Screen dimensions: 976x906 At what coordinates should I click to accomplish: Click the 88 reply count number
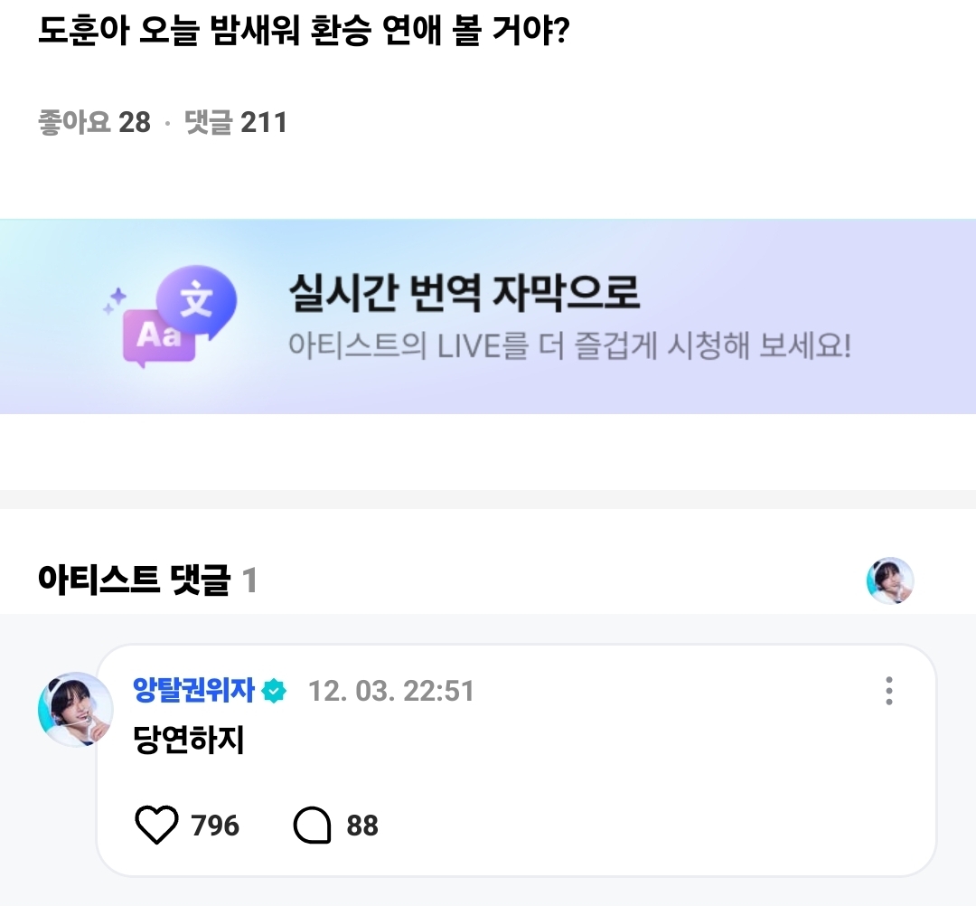coord(362,826)
